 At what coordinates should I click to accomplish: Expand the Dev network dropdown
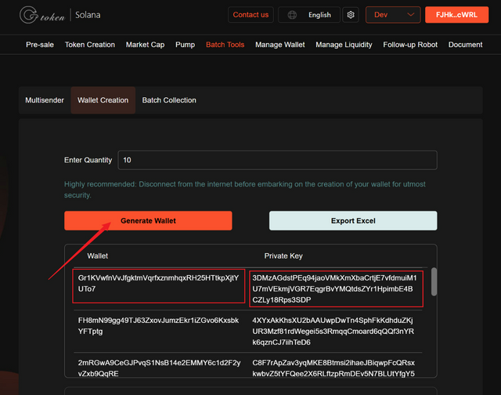[x=393, y=15]
